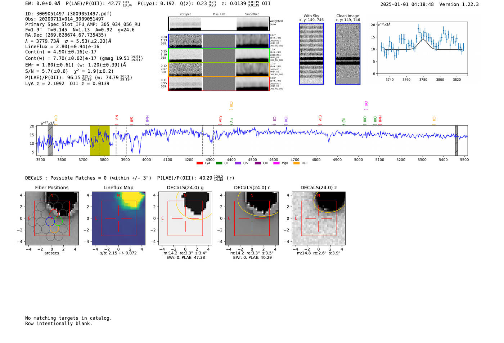This screenshot has width=504, height=343.
Task: Click the hatched gray band near 5460
Action: tap(456, 141)
